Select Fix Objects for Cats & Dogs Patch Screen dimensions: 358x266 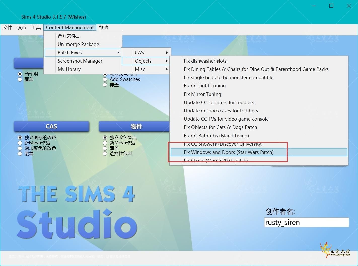click(259, 127)
